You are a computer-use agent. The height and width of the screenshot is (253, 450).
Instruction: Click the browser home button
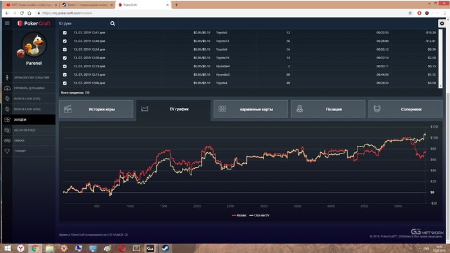(30, 13)
